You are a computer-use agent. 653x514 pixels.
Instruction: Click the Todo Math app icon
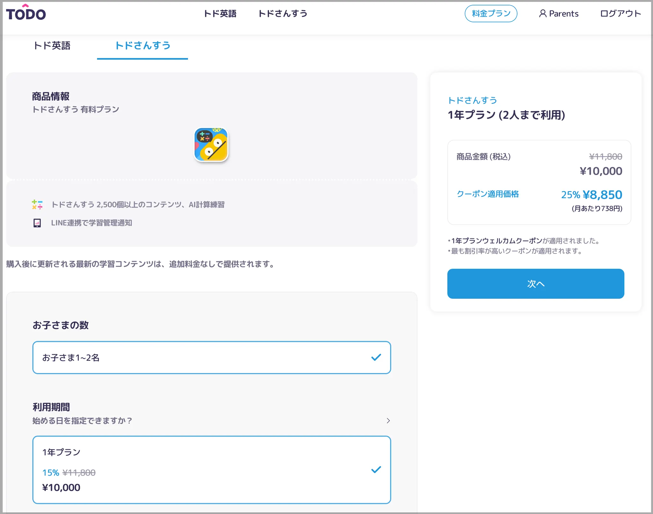(x=211, y=144)
